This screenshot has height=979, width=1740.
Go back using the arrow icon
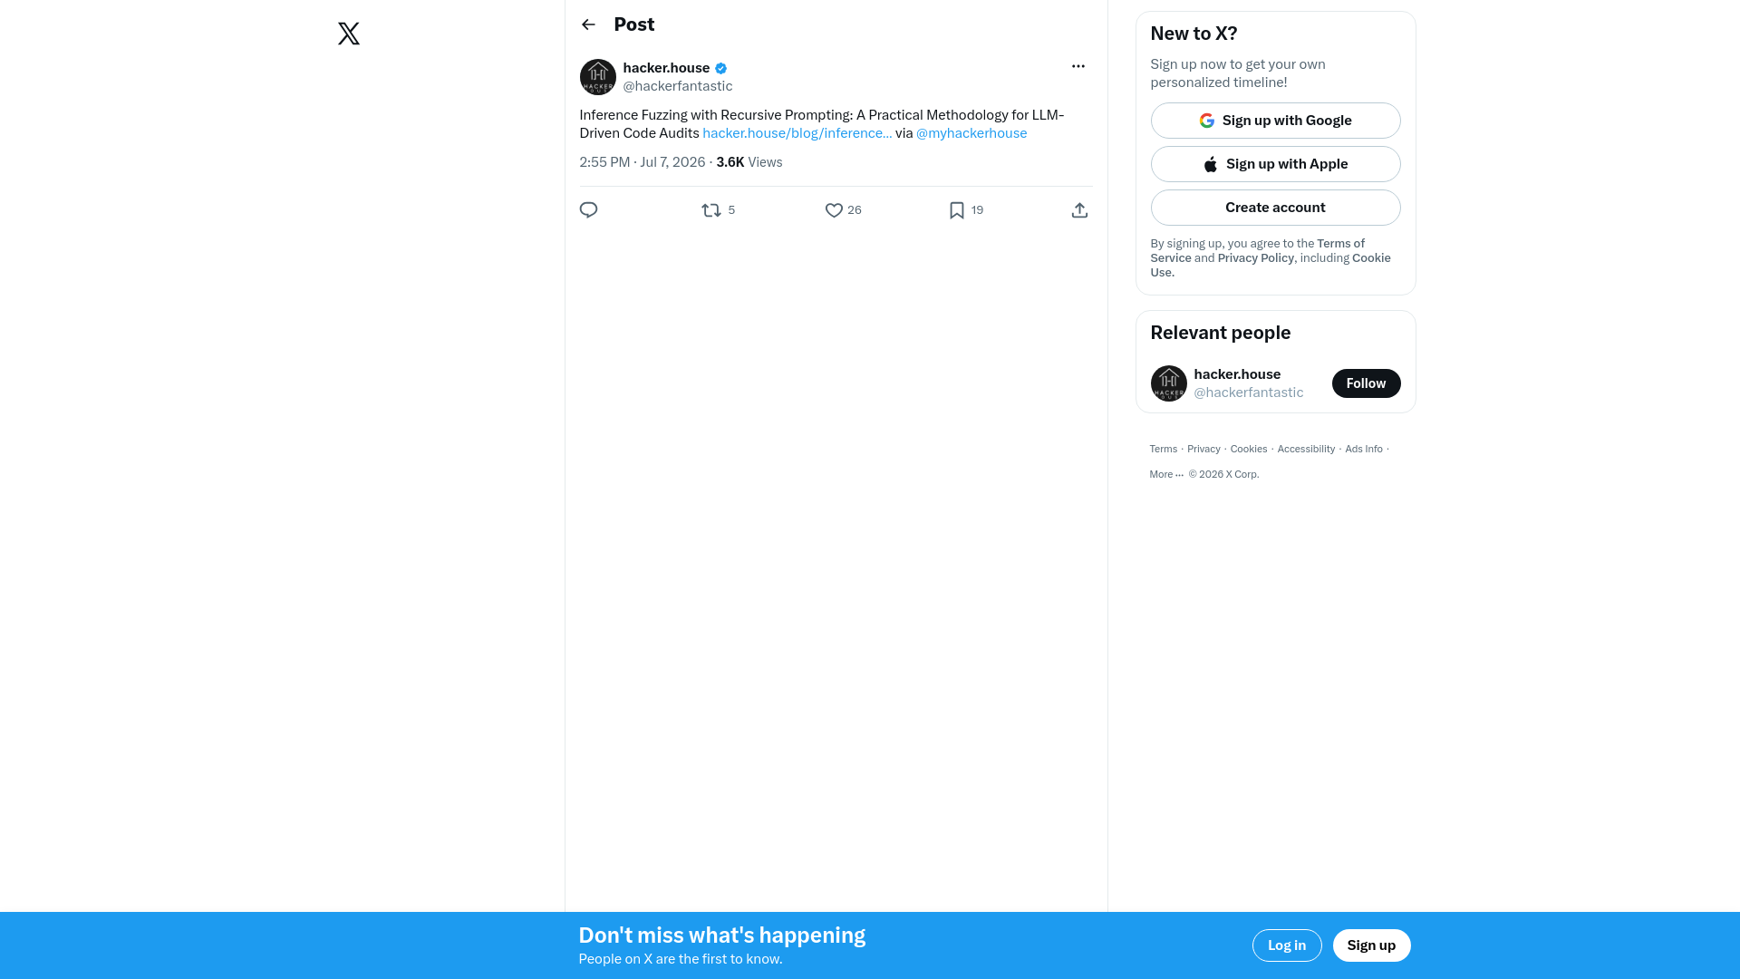tap(588, 24)
